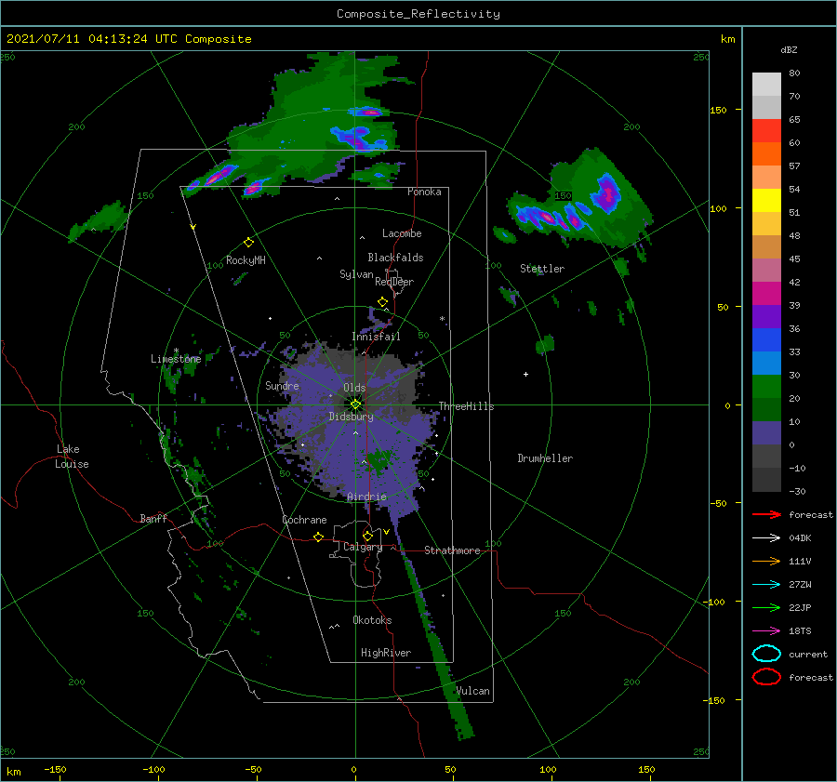
Task: Click the white plus marker west of Drumheller
Action: (x=525, y=374)
